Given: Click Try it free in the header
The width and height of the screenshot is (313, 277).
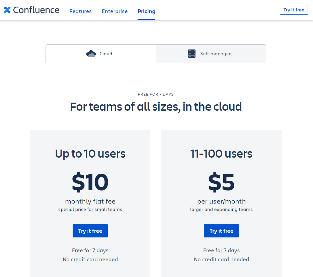Looking at the screenshot, I should coord(294,10).
